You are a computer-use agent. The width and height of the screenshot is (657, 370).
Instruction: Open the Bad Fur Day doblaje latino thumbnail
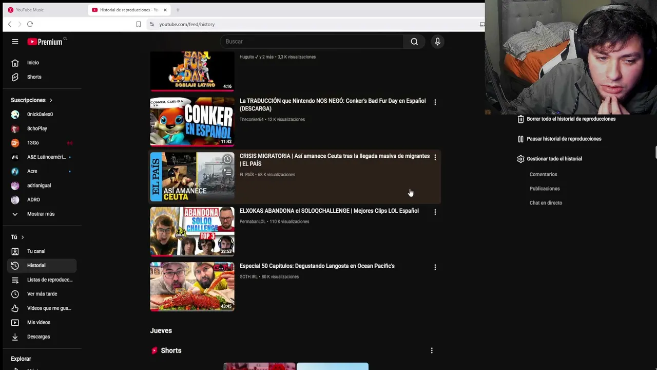[x=192, y=71]
